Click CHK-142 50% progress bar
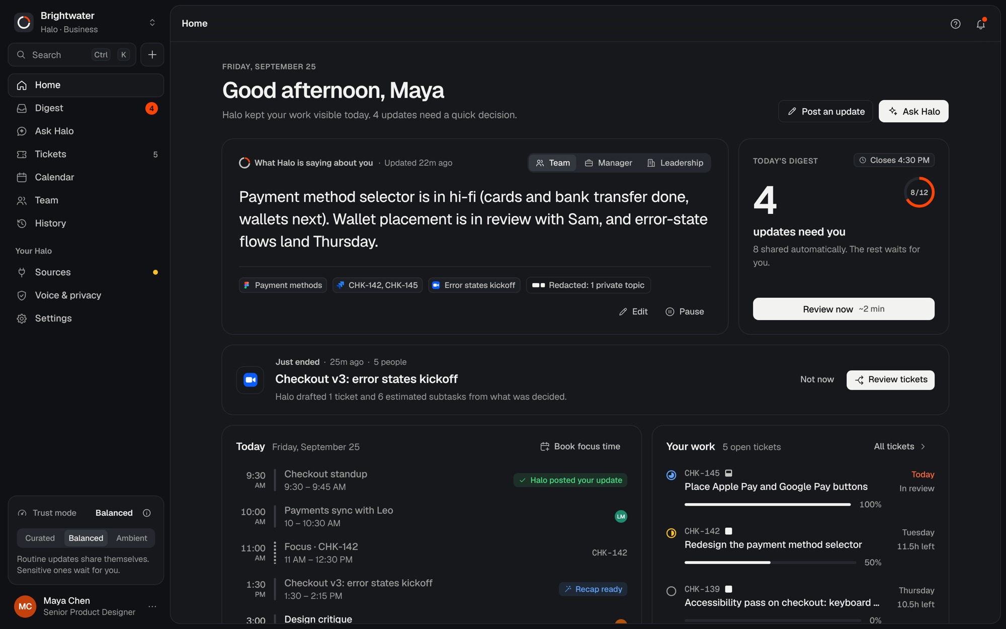This screenshot has width=1006, height=629. coord(770,562)
